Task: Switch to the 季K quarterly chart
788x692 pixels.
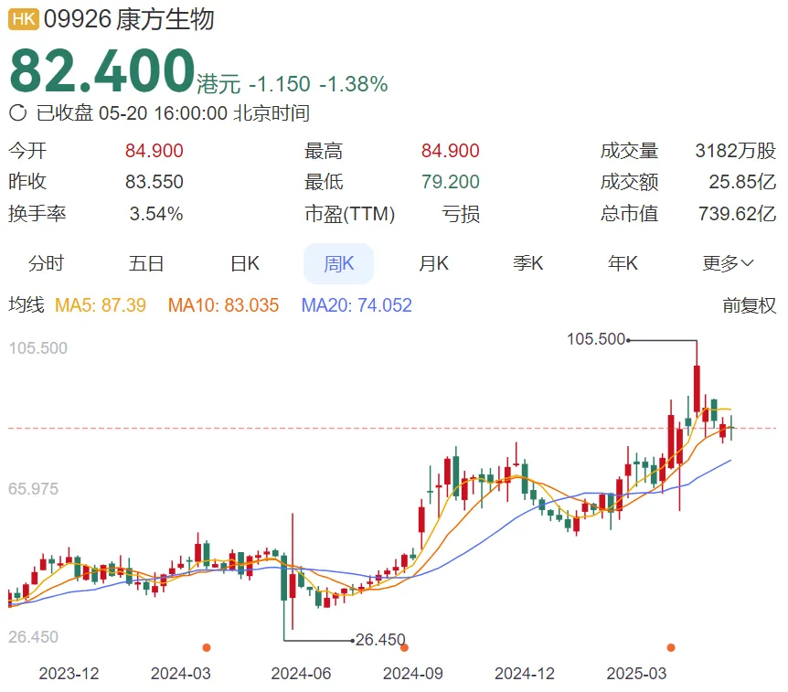Action: (x=527, y=264)
